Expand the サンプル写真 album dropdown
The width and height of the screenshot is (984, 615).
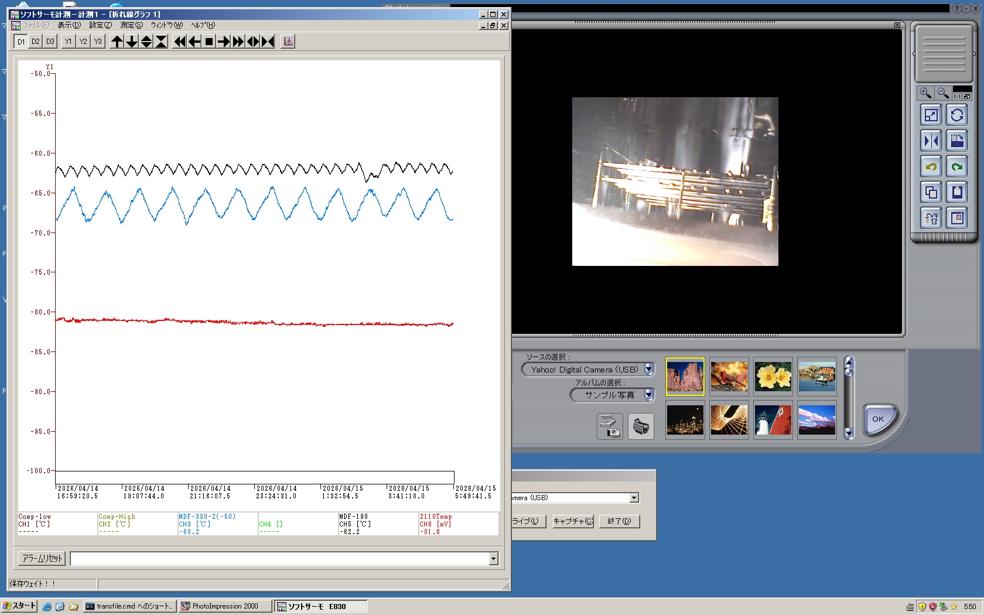click(649, 395)
